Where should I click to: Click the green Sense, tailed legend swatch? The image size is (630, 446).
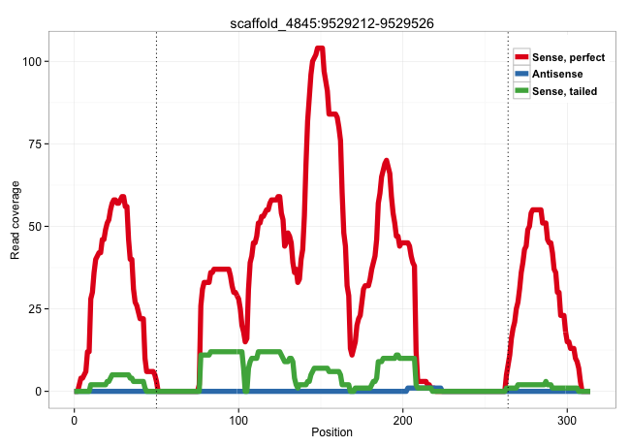click(x=521, y=90)
